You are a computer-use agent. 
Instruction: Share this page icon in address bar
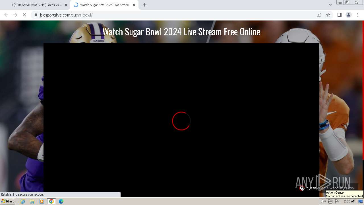pyautogui.click(x=319, y=15)
